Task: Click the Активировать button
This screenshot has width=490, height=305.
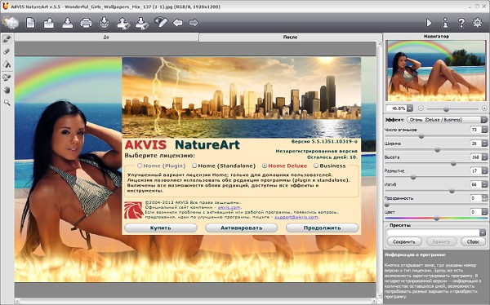Action: click(x=241, y=228)
